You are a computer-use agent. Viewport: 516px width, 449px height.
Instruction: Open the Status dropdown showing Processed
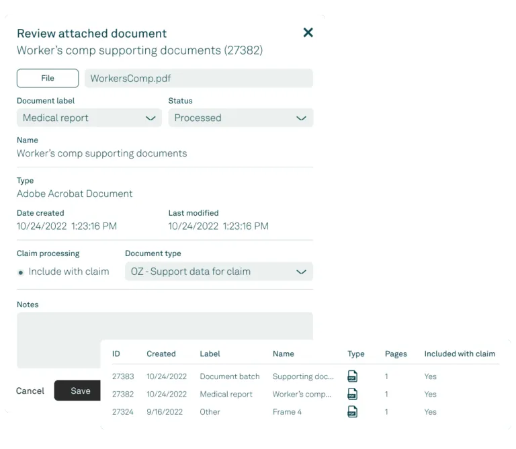(x=241, y=118)
